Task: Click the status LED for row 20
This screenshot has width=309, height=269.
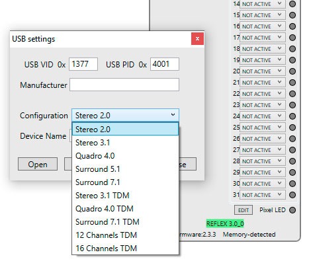Action: (292, 71)
